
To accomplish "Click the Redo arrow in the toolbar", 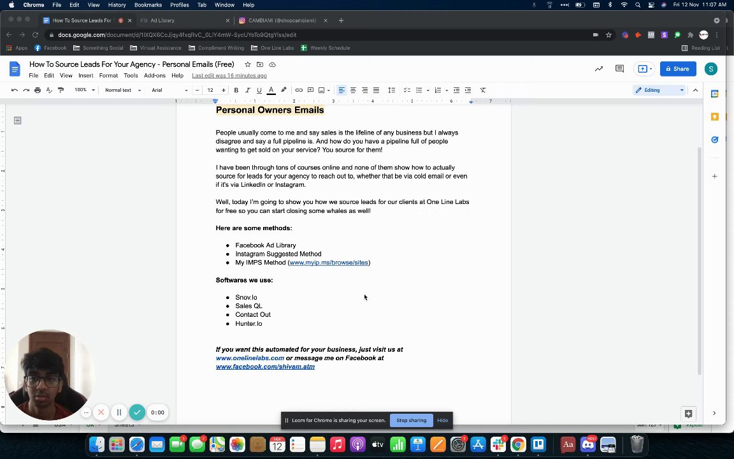I will [26, 90].
